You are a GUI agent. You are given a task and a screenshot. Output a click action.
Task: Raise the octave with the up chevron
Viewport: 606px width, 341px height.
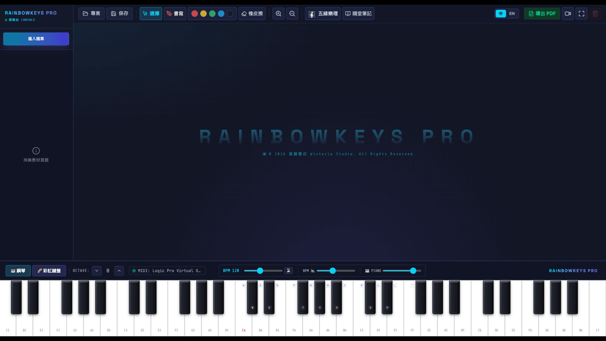(119, 271)
